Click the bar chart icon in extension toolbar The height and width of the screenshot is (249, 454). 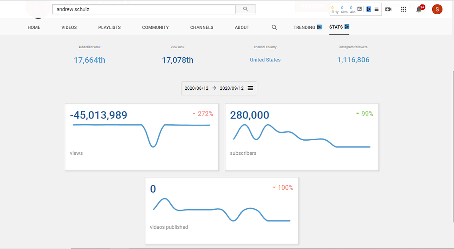pos(359,9)
